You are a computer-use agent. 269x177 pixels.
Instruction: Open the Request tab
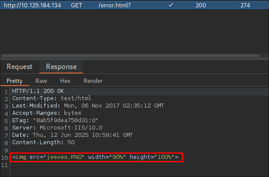click(x=19, y=66)
